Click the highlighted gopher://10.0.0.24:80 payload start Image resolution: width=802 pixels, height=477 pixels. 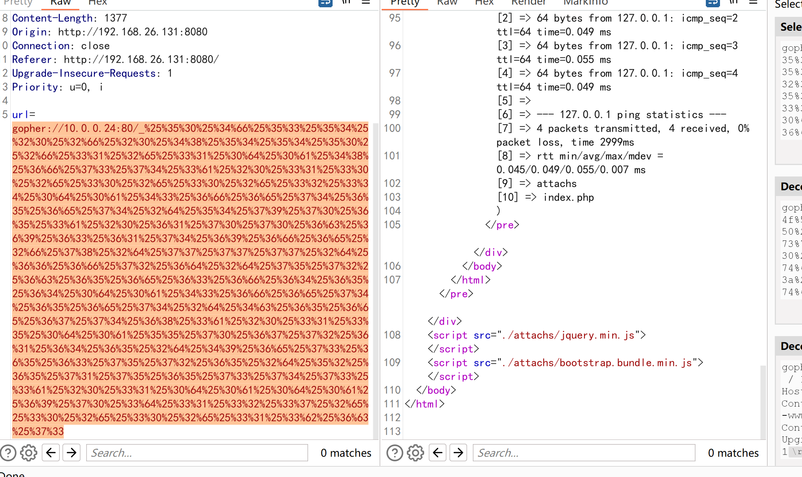click(x=72, y=128)
